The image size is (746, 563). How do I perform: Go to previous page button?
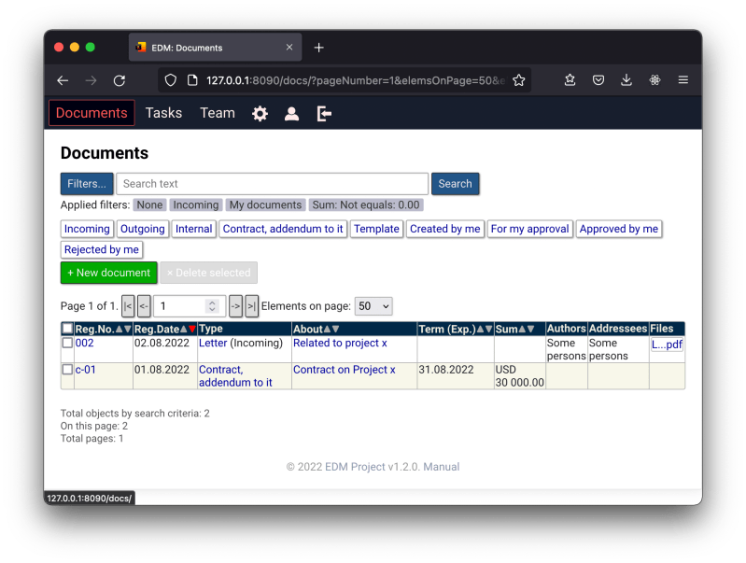tap(144, 306)
